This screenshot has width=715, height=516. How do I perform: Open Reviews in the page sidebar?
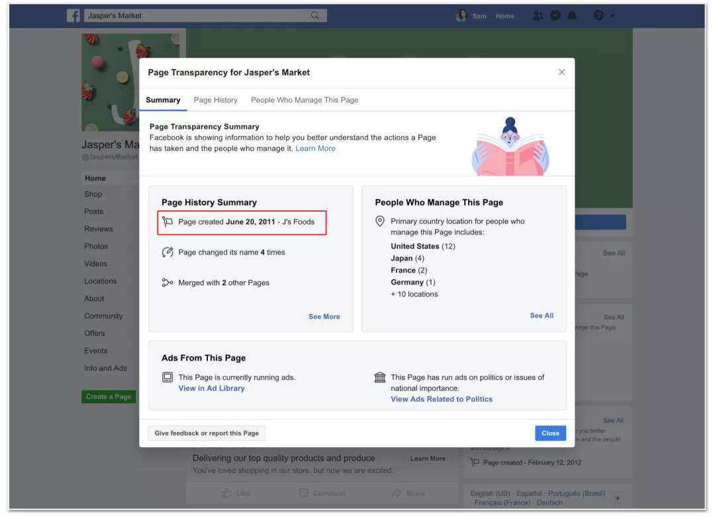click(99, 229)
